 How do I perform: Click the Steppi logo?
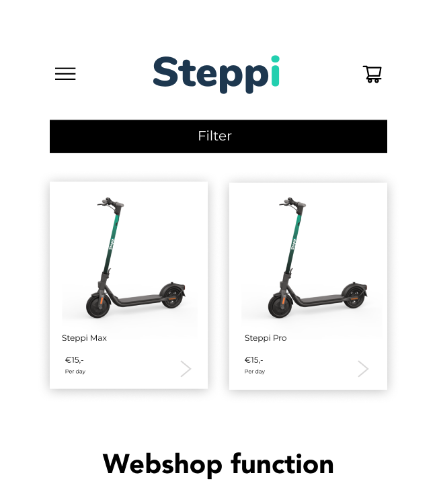tap(216, 75)
